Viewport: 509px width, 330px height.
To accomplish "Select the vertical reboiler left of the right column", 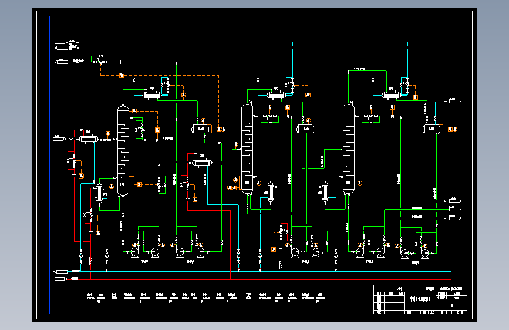I will coord(325,192).
